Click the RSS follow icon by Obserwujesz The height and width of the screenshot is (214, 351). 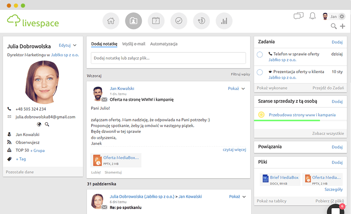[9, 142]
